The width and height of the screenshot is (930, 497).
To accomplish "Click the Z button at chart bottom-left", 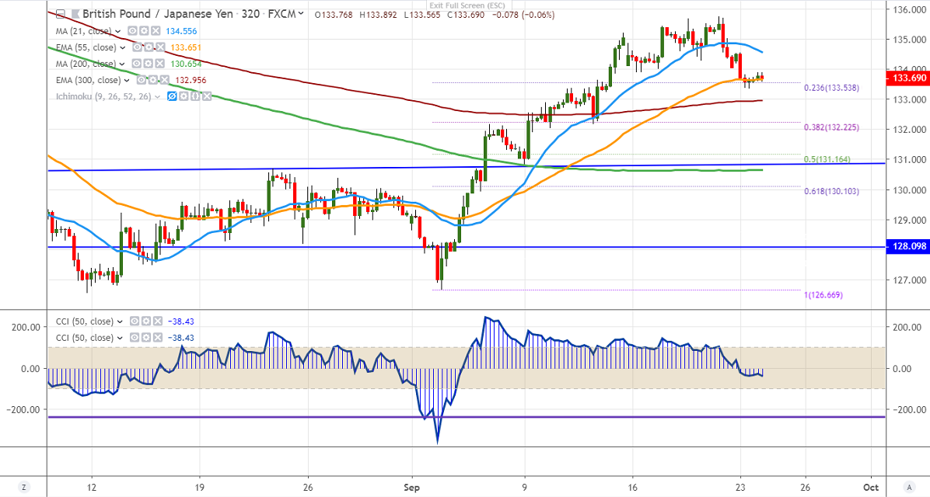I will (24, 487).
